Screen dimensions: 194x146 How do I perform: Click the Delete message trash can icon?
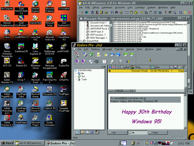coord(77,55)
